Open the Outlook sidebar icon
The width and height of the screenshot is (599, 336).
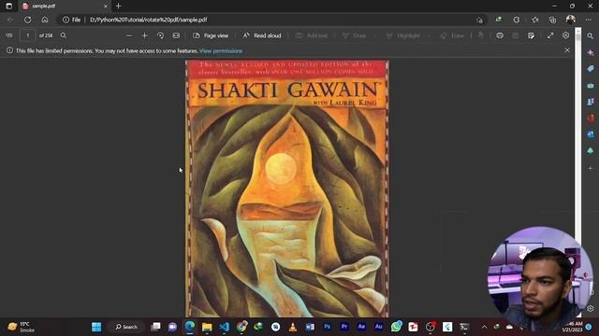pyautogui.click(x=591, y=134)
